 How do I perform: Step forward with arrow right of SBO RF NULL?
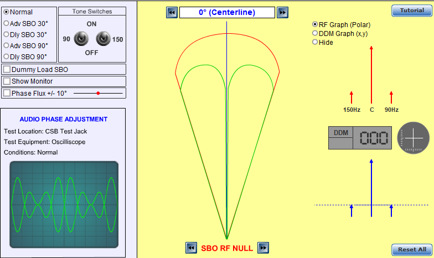click(x=263, y=248)
